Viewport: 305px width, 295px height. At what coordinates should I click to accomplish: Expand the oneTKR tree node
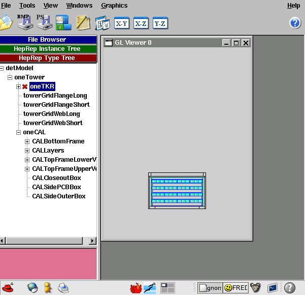tap(18, 86)
